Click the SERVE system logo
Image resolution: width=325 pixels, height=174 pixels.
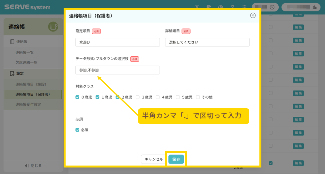pos(27,7)
